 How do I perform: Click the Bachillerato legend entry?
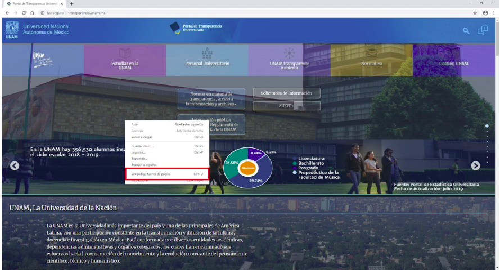(308, 163)
